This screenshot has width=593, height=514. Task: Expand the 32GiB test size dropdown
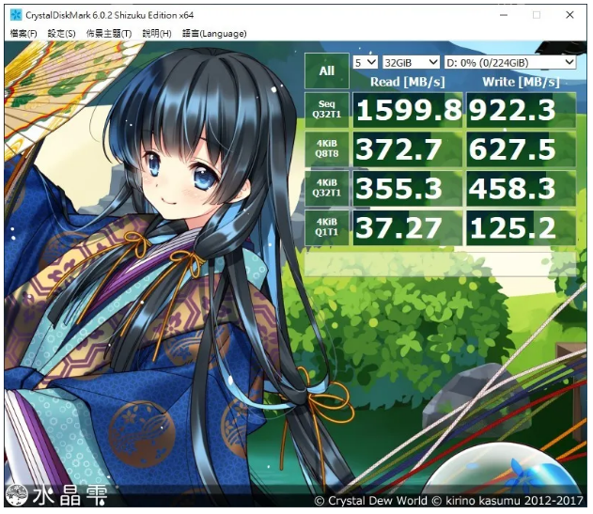(x=411, y=62)
